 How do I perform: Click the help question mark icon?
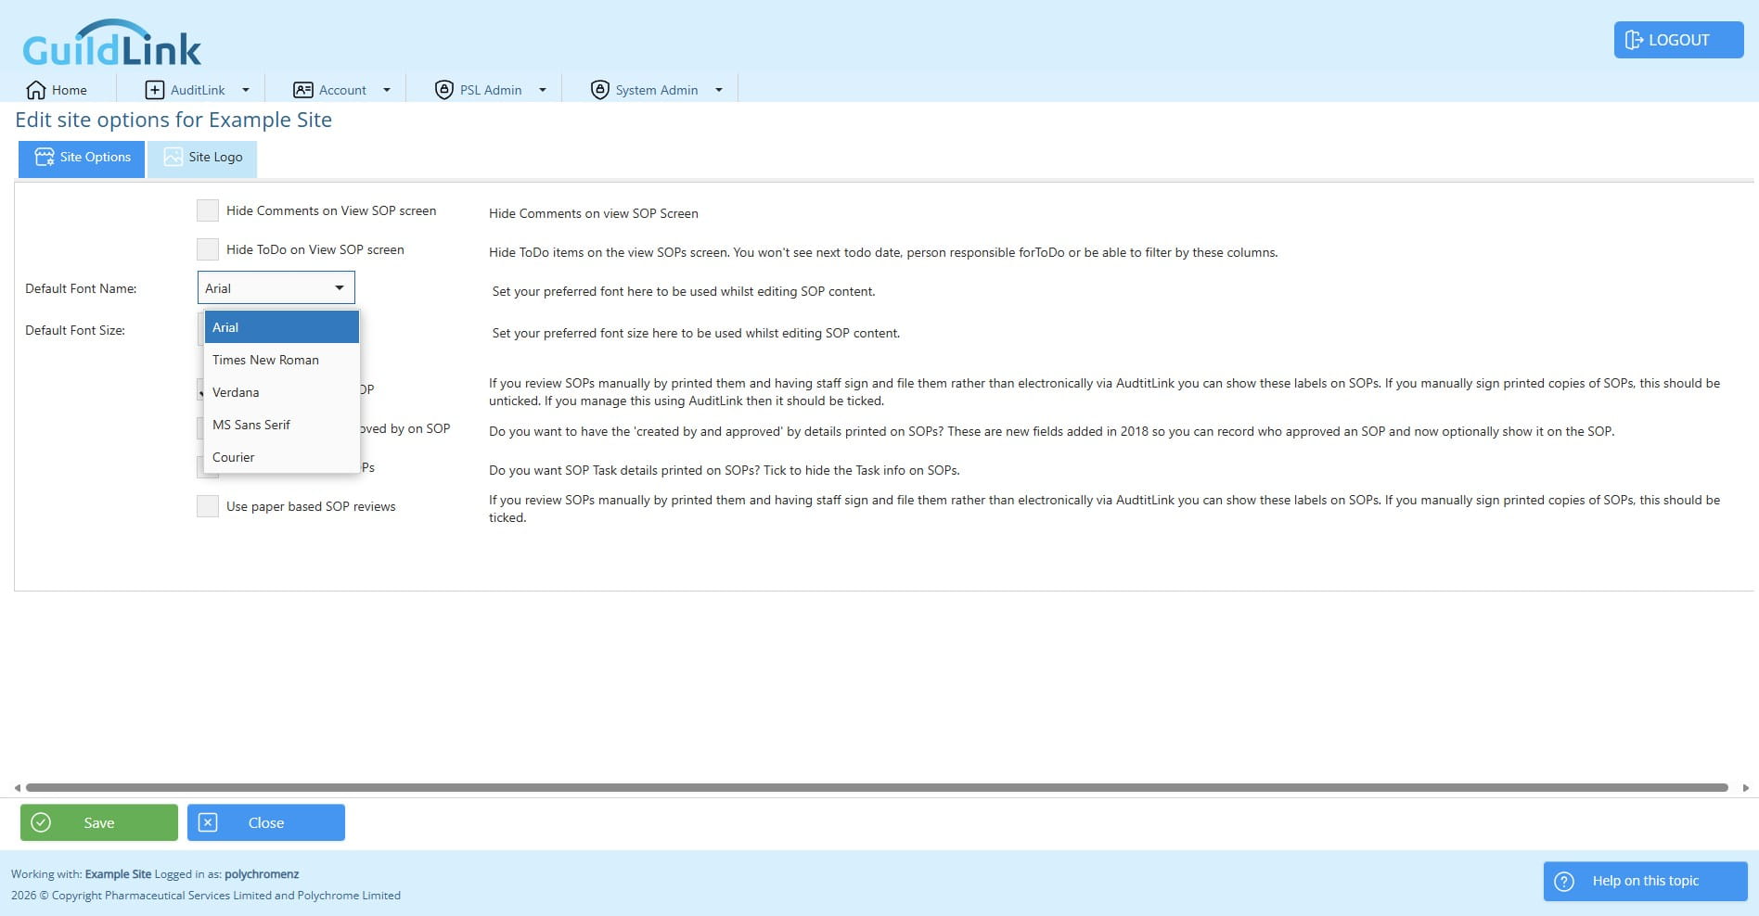point(1564,881)
